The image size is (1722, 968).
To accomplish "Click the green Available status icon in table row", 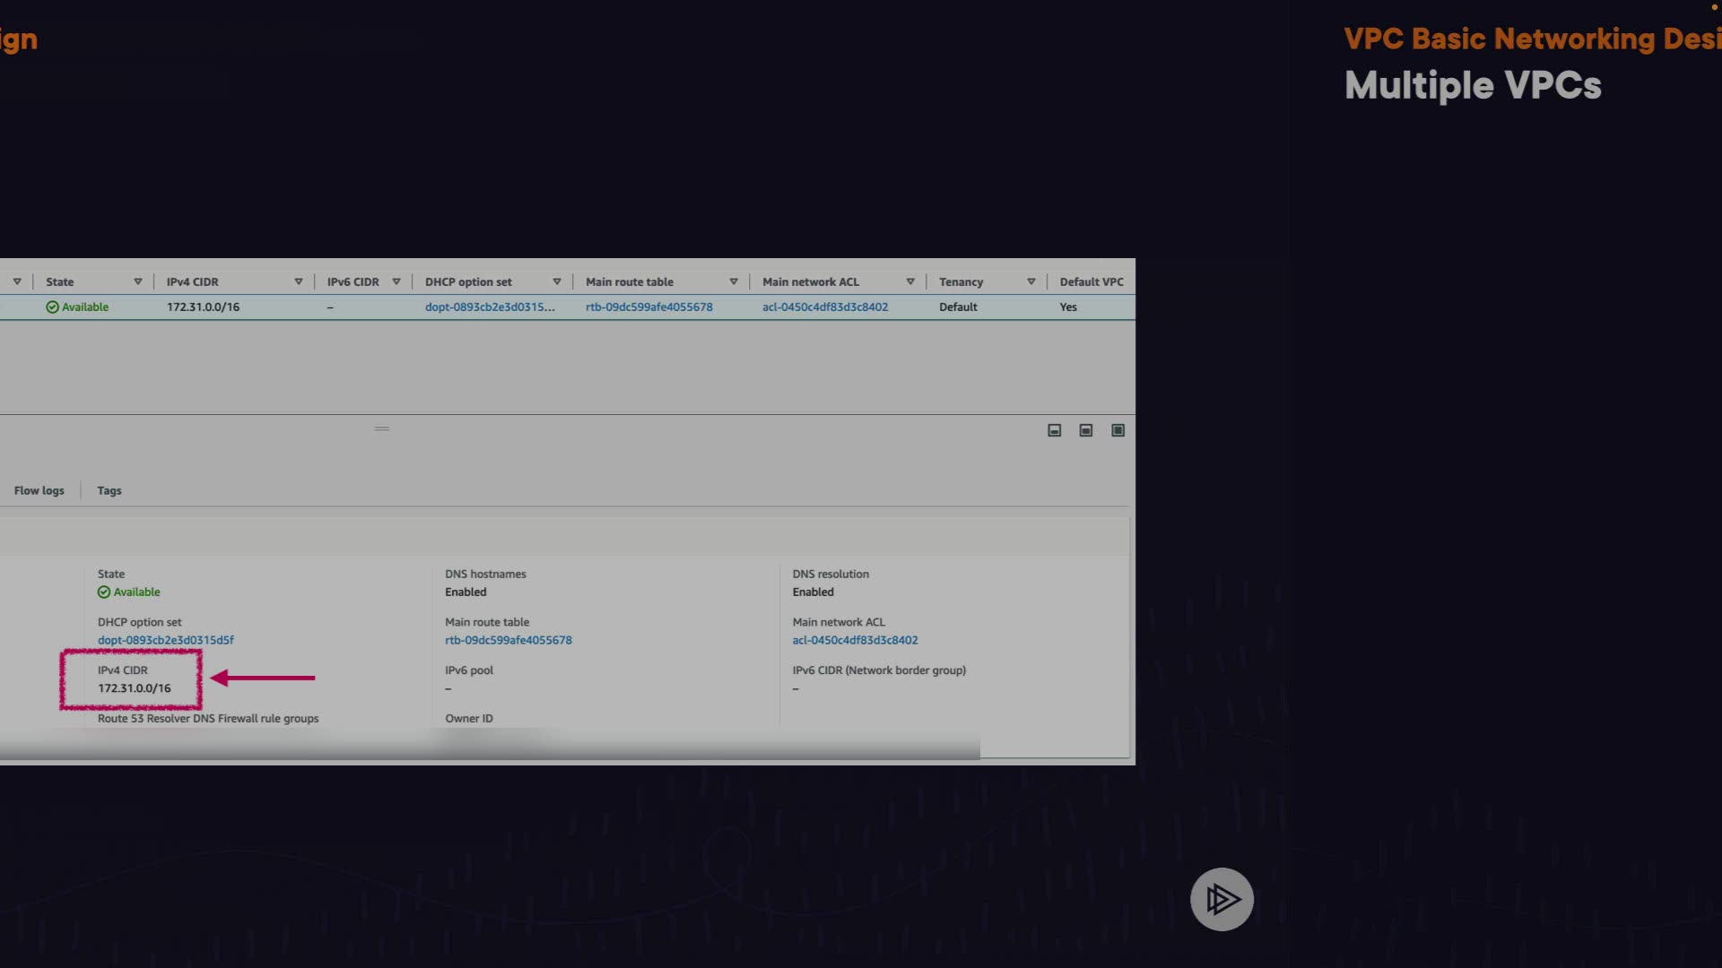I will click(x=52, y=307).
